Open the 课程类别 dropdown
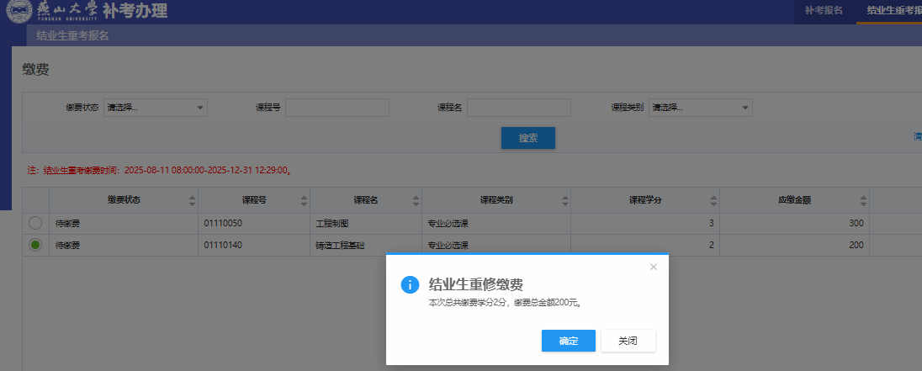Screen dimensions: 922x371 pyautogui.click(x=700, y=108)
